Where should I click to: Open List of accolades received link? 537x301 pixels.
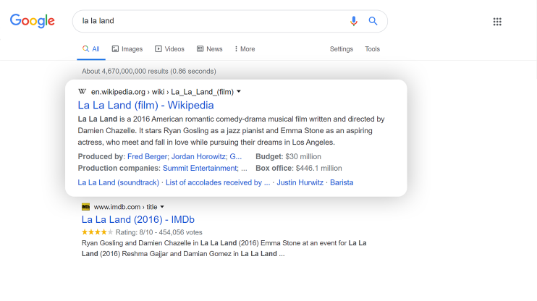point(218,182)
